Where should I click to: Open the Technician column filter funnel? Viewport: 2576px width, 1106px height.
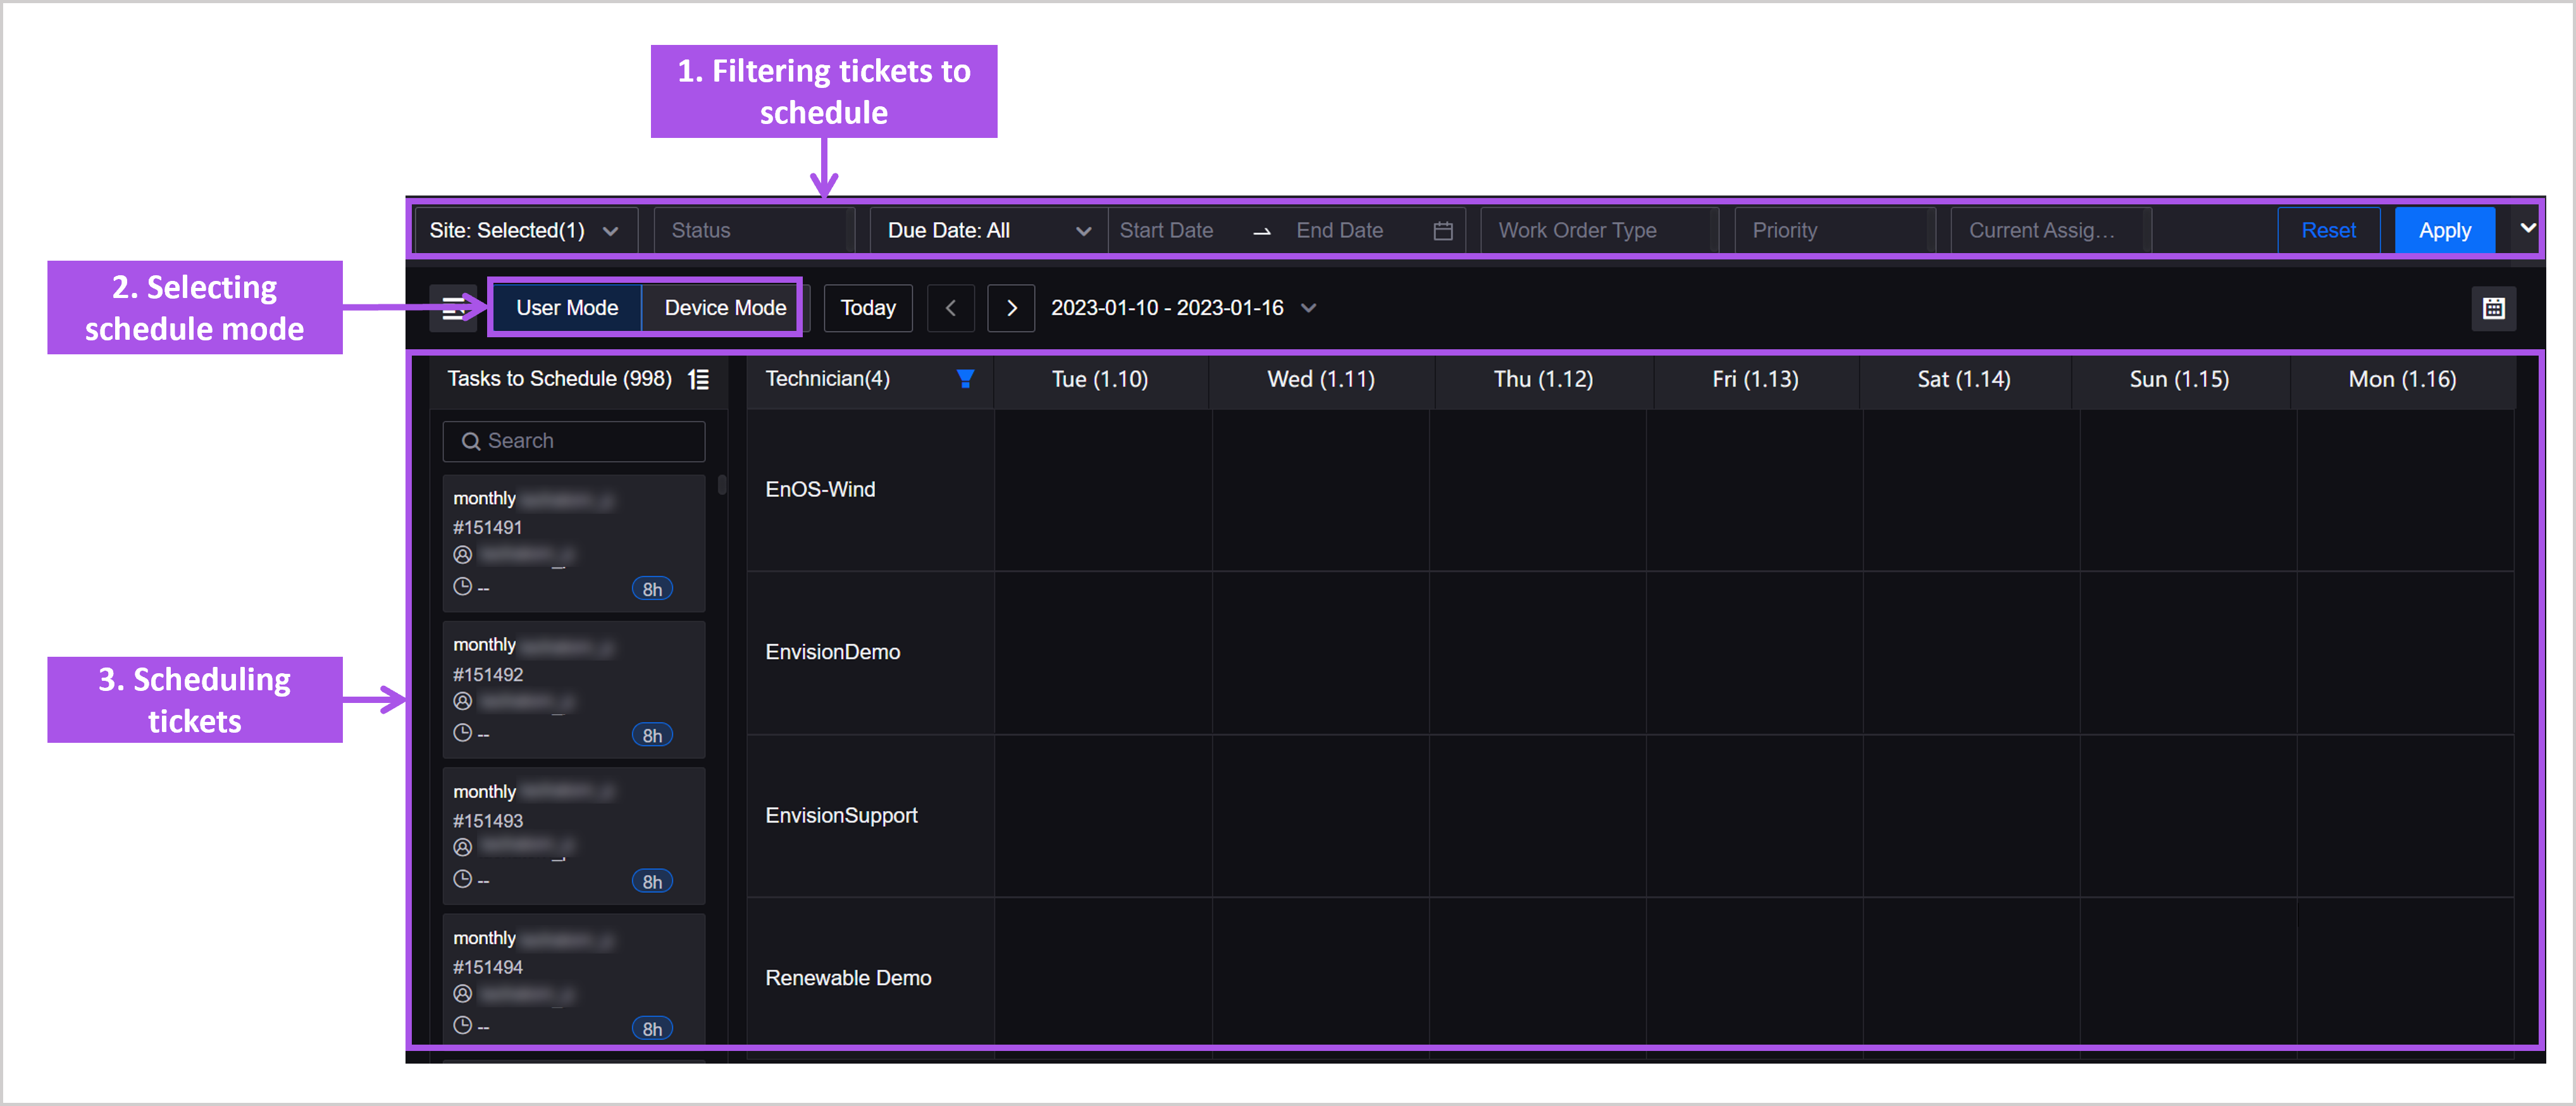click(964, 379)
